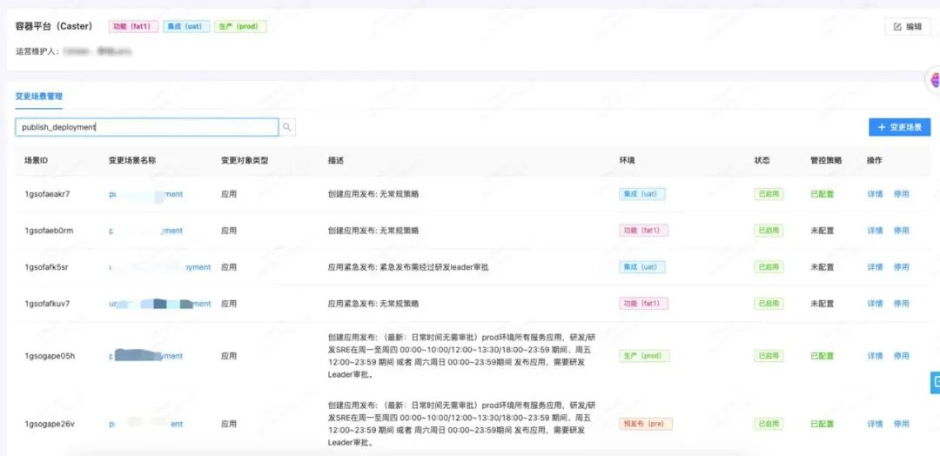Click the pink 功能 (fat1) header tag
Image resolution: width=940 pixels, height=456 pixels.
(134, 27)
